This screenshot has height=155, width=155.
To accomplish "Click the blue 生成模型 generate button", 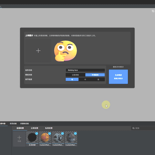I will (118, 77).
